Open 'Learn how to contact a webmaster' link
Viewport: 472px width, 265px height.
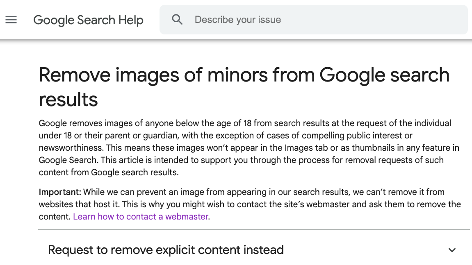(x=141, y=217)
